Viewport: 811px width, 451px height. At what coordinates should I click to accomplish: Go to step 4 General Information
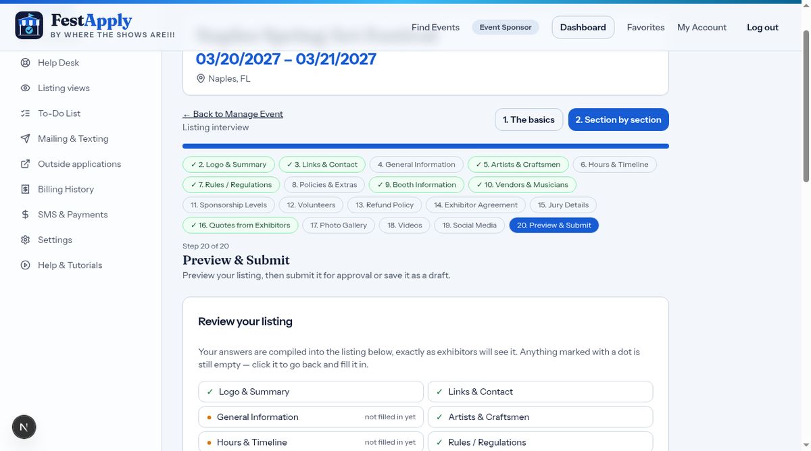point(416,165)
